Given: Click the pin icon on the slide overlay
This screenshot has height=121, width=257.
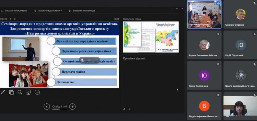Looking at the screenshot, I should [x=82, y=60].
